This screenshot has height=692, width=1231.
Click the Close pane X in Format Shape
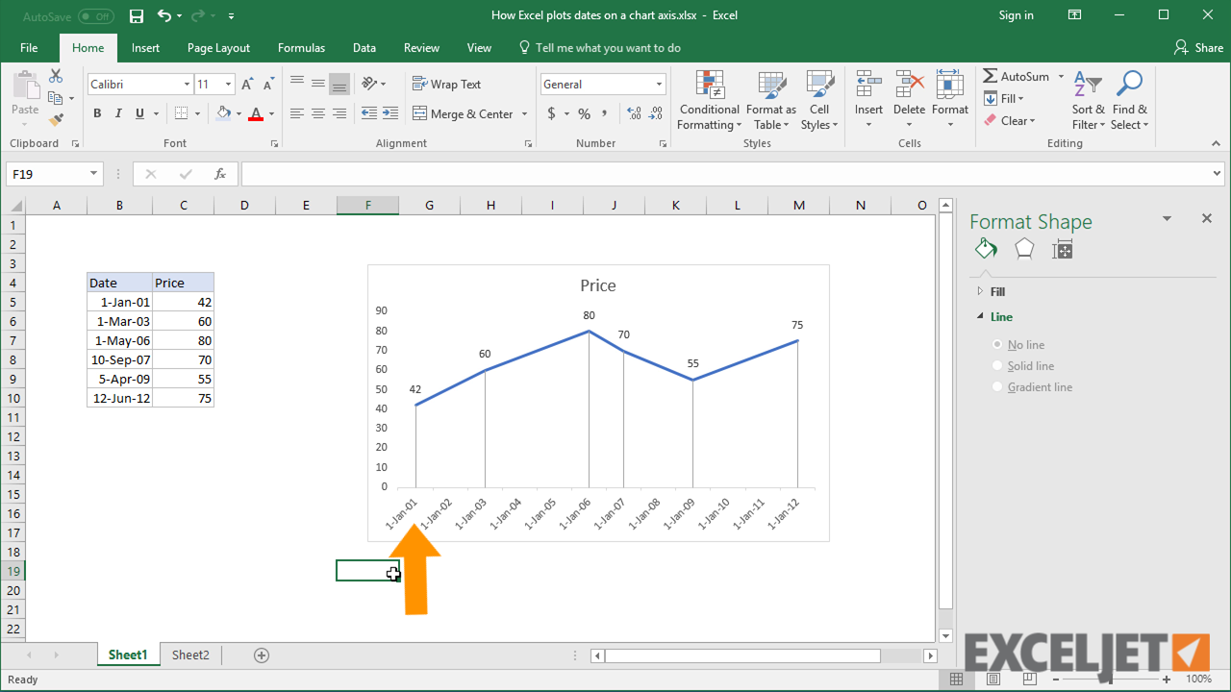coord(1207,219)
